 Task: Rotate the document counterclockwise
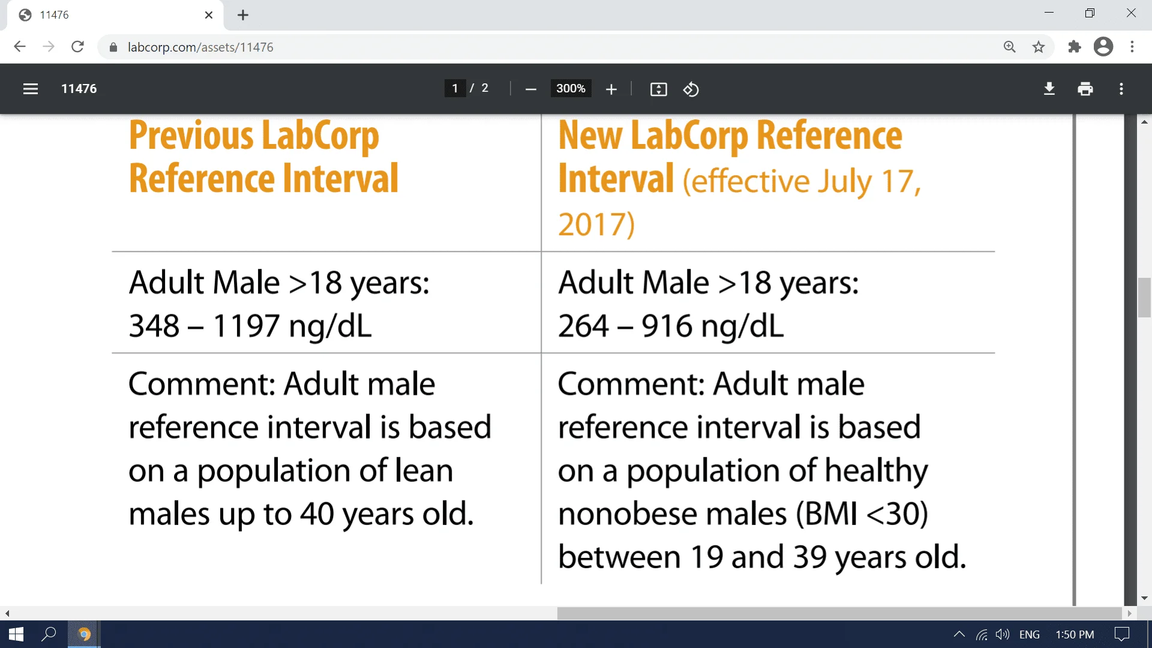point(691,89)
